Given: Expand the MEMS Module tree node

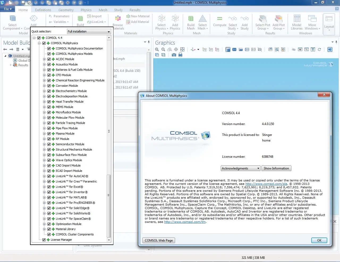Looking at the screenshot, I should tap(44, 107).
